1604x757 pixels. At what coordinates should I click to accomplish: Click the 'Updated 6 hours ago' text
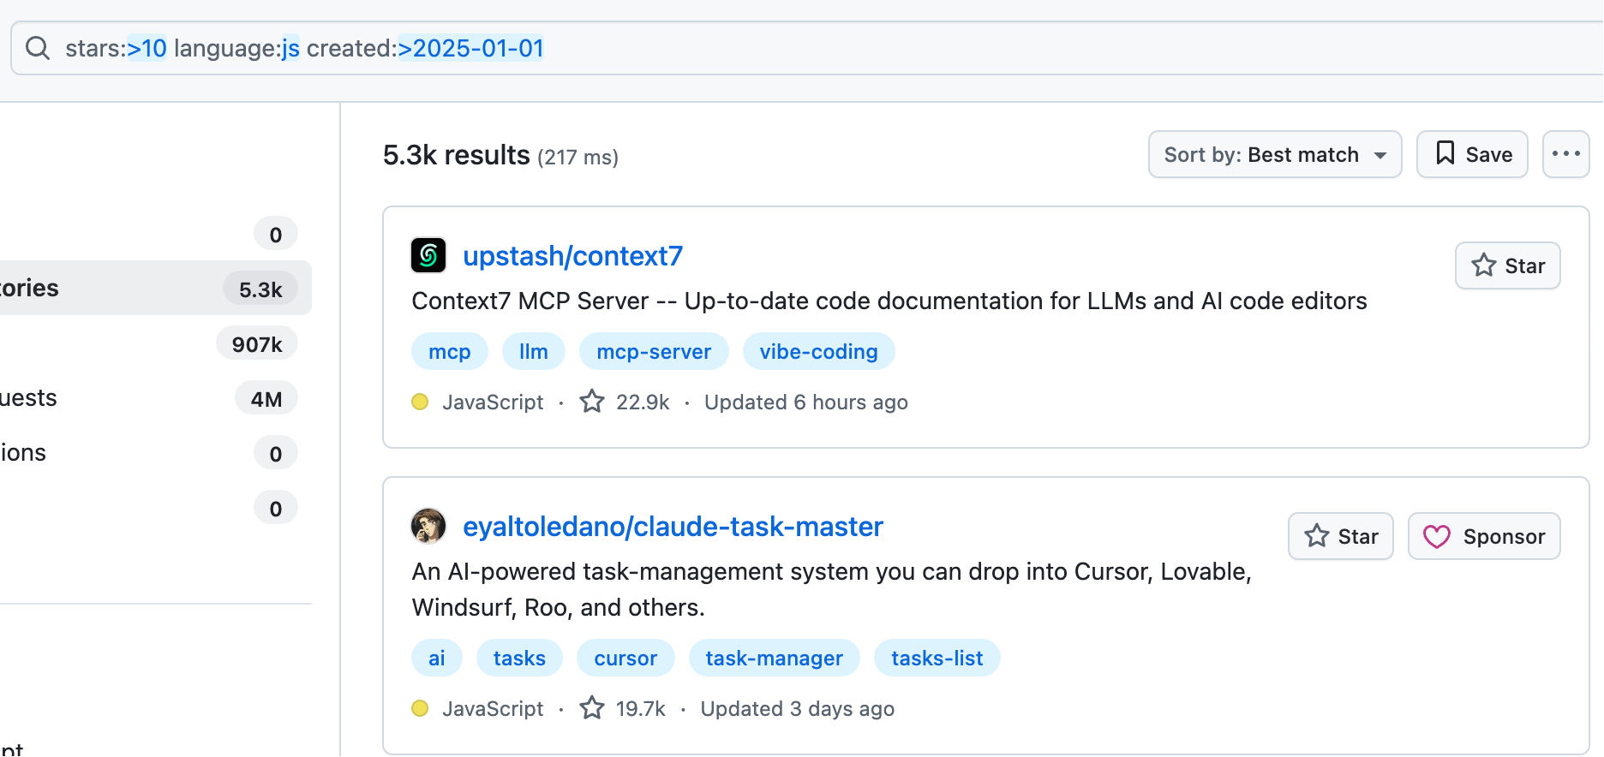click(806, 402)
